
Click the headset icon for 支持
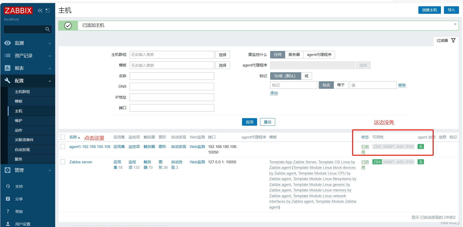(x=8, y=186)
